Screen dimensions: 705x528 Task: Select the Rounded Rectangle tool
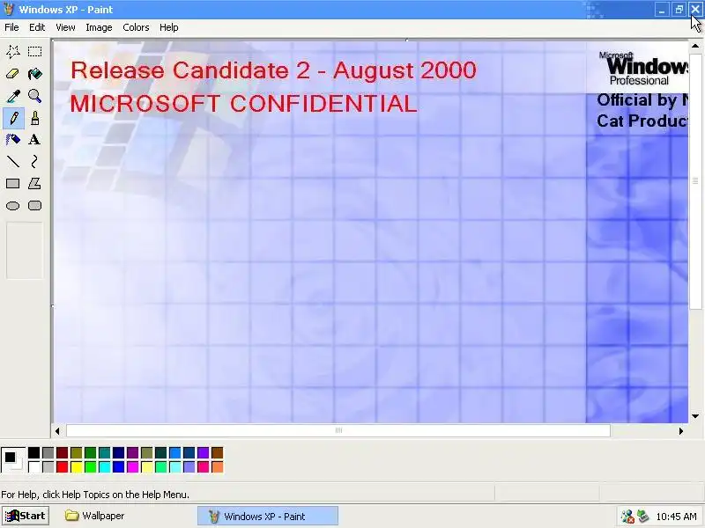tap(34, 206)
